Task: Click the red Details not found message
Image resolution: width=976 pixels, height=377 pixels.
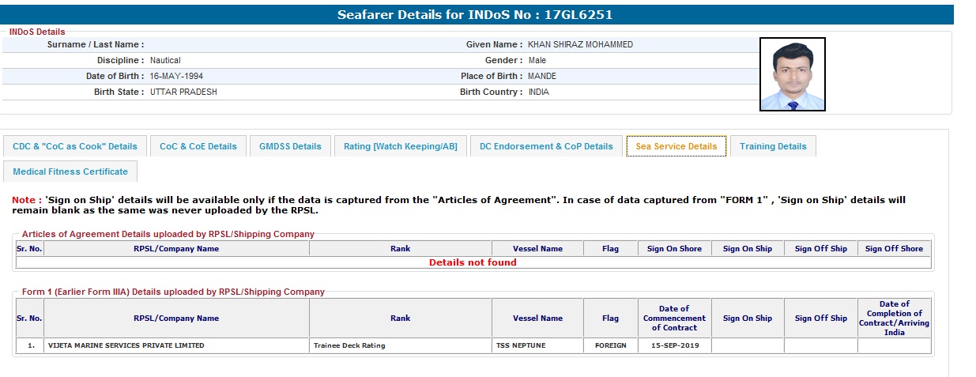Action: click(x=473, y=262)
